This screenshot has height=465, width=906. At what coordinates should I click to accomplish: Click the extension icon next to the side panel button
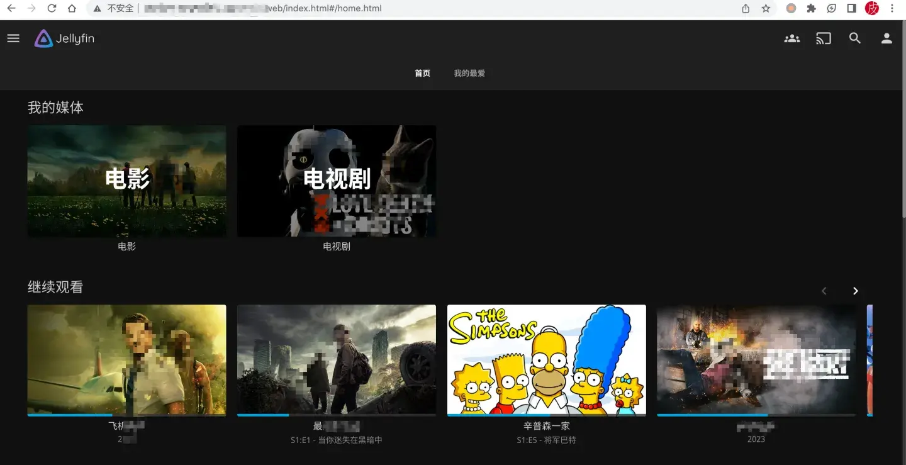point(831,9)
